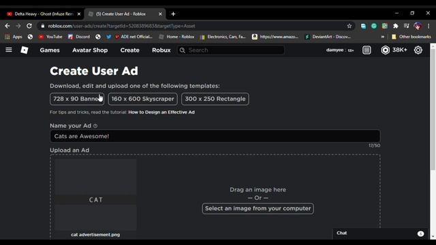Open the Chrome extensions puzzle icon
The image size is (436, 245).
pos(395,26)
